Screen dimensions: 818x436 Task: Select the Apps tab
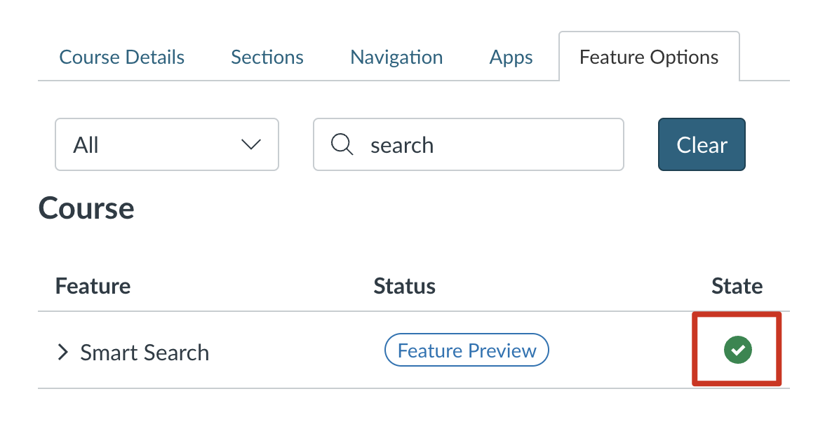tap(511, 57)
